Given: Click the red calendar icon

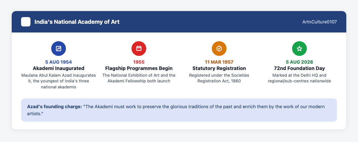Looking at the screenshot, I should (139, 49).
